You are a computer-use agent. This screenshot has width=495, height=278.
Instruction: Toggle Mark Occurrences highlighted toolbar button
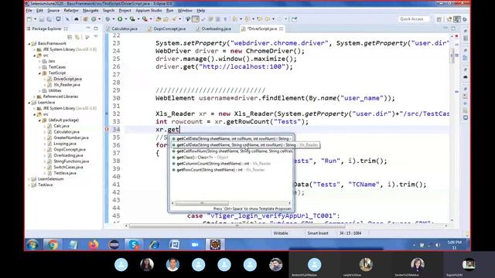point(196,19)
